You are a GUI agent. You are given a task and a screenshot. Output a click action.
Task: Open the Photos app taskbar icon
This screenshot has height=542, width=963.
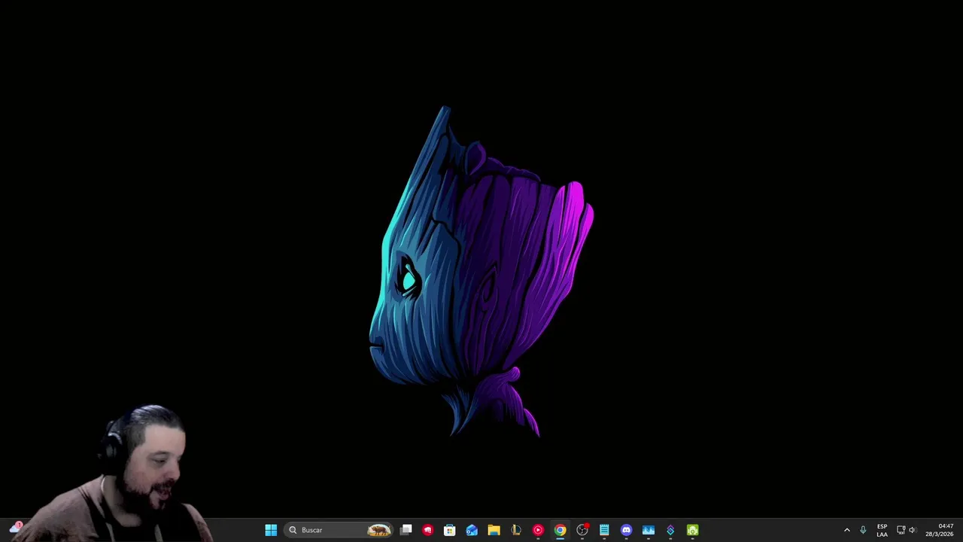(x=649, y=530)
